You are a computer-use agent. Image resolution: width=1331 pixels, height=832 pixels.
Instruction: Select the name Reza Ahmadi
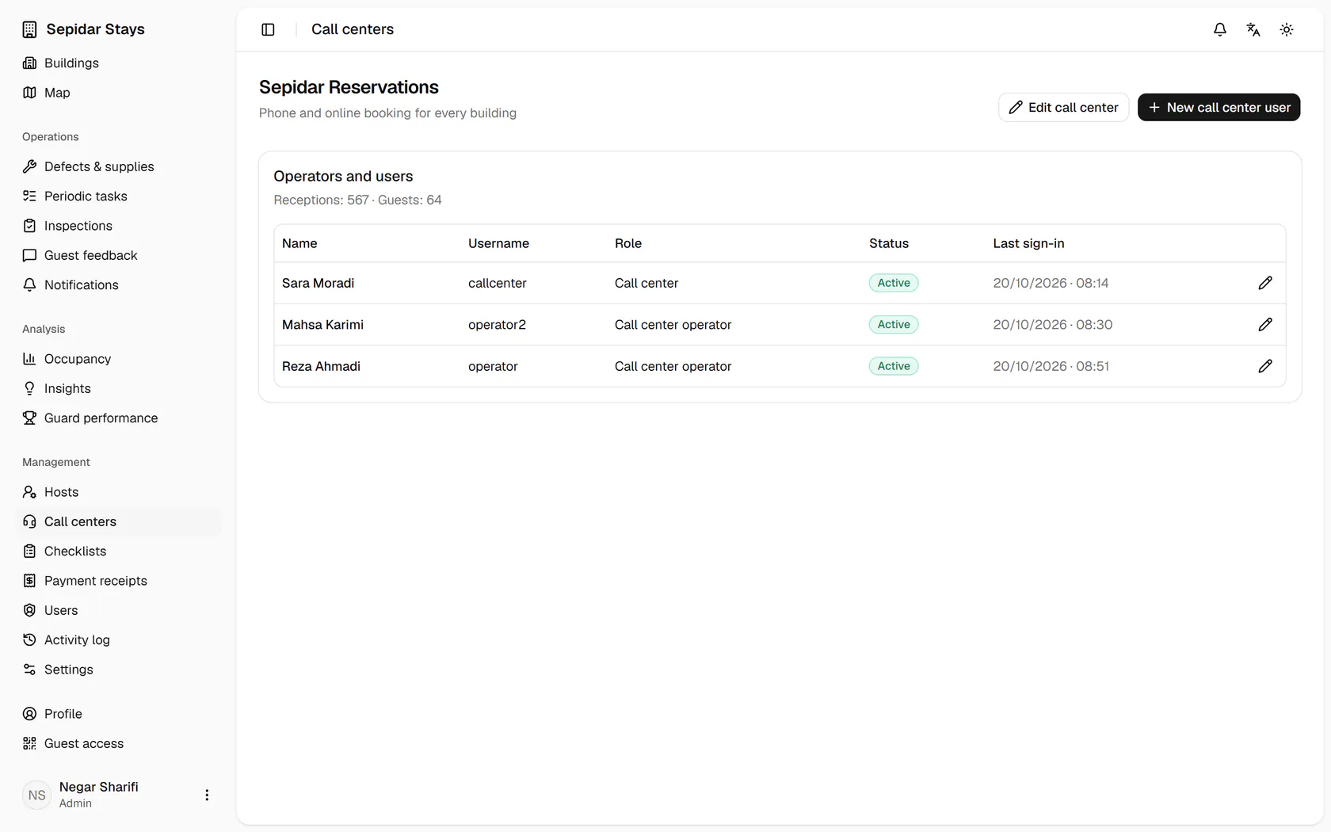[x=321, y=366]
